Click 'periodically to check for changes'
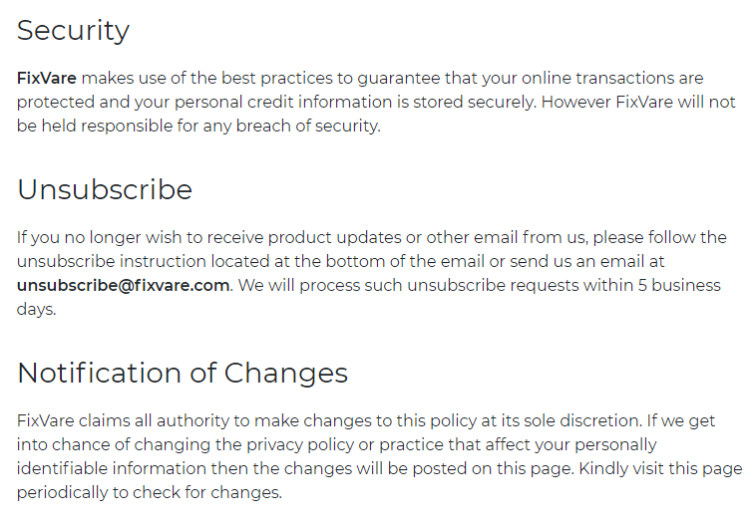The image size is (756, 526). pyautogui.click(x=149, y=493)
